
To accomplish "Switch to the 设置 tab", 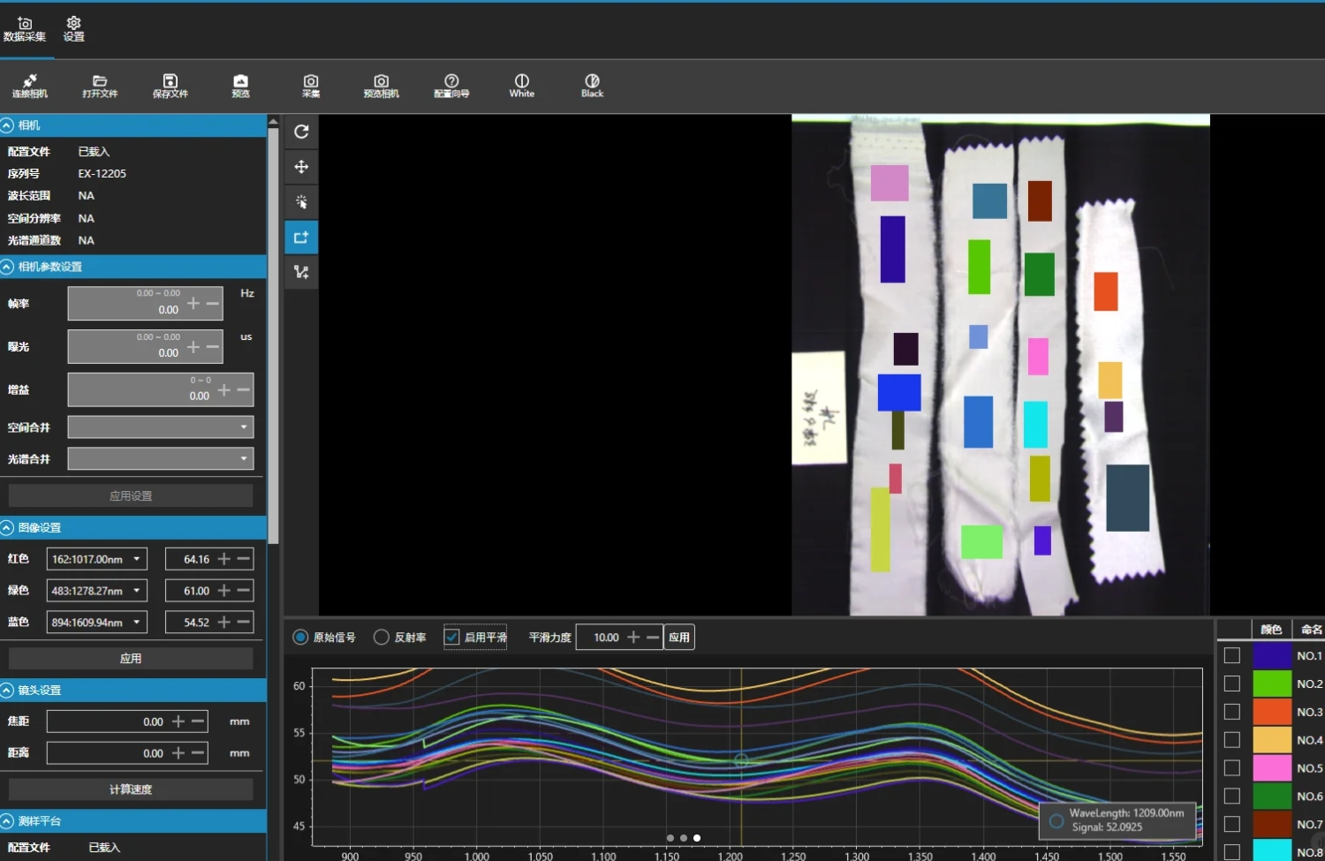I will 73,29.
